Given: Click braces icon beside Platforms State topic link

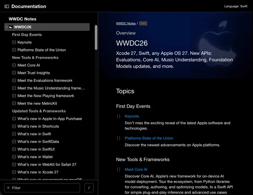Looking at the screenshot, I should 119,138.
